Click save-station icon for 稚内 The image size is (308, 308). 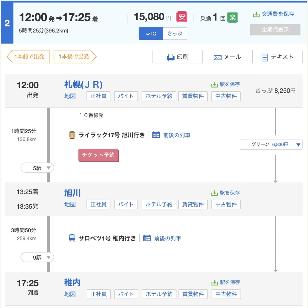215,283
